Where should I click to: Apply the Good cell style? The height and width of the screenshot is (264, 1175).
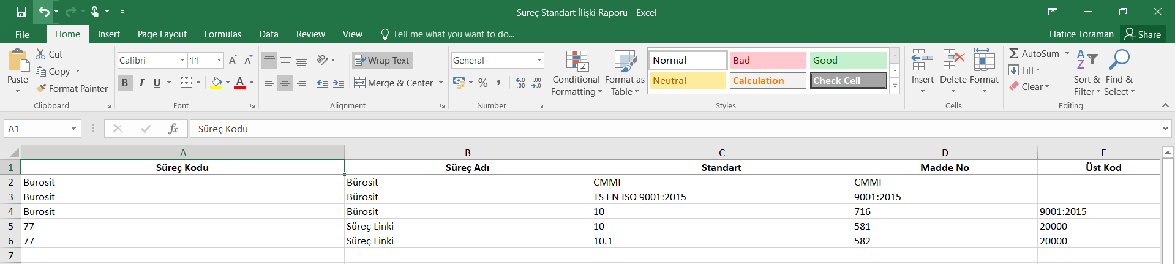847,60
